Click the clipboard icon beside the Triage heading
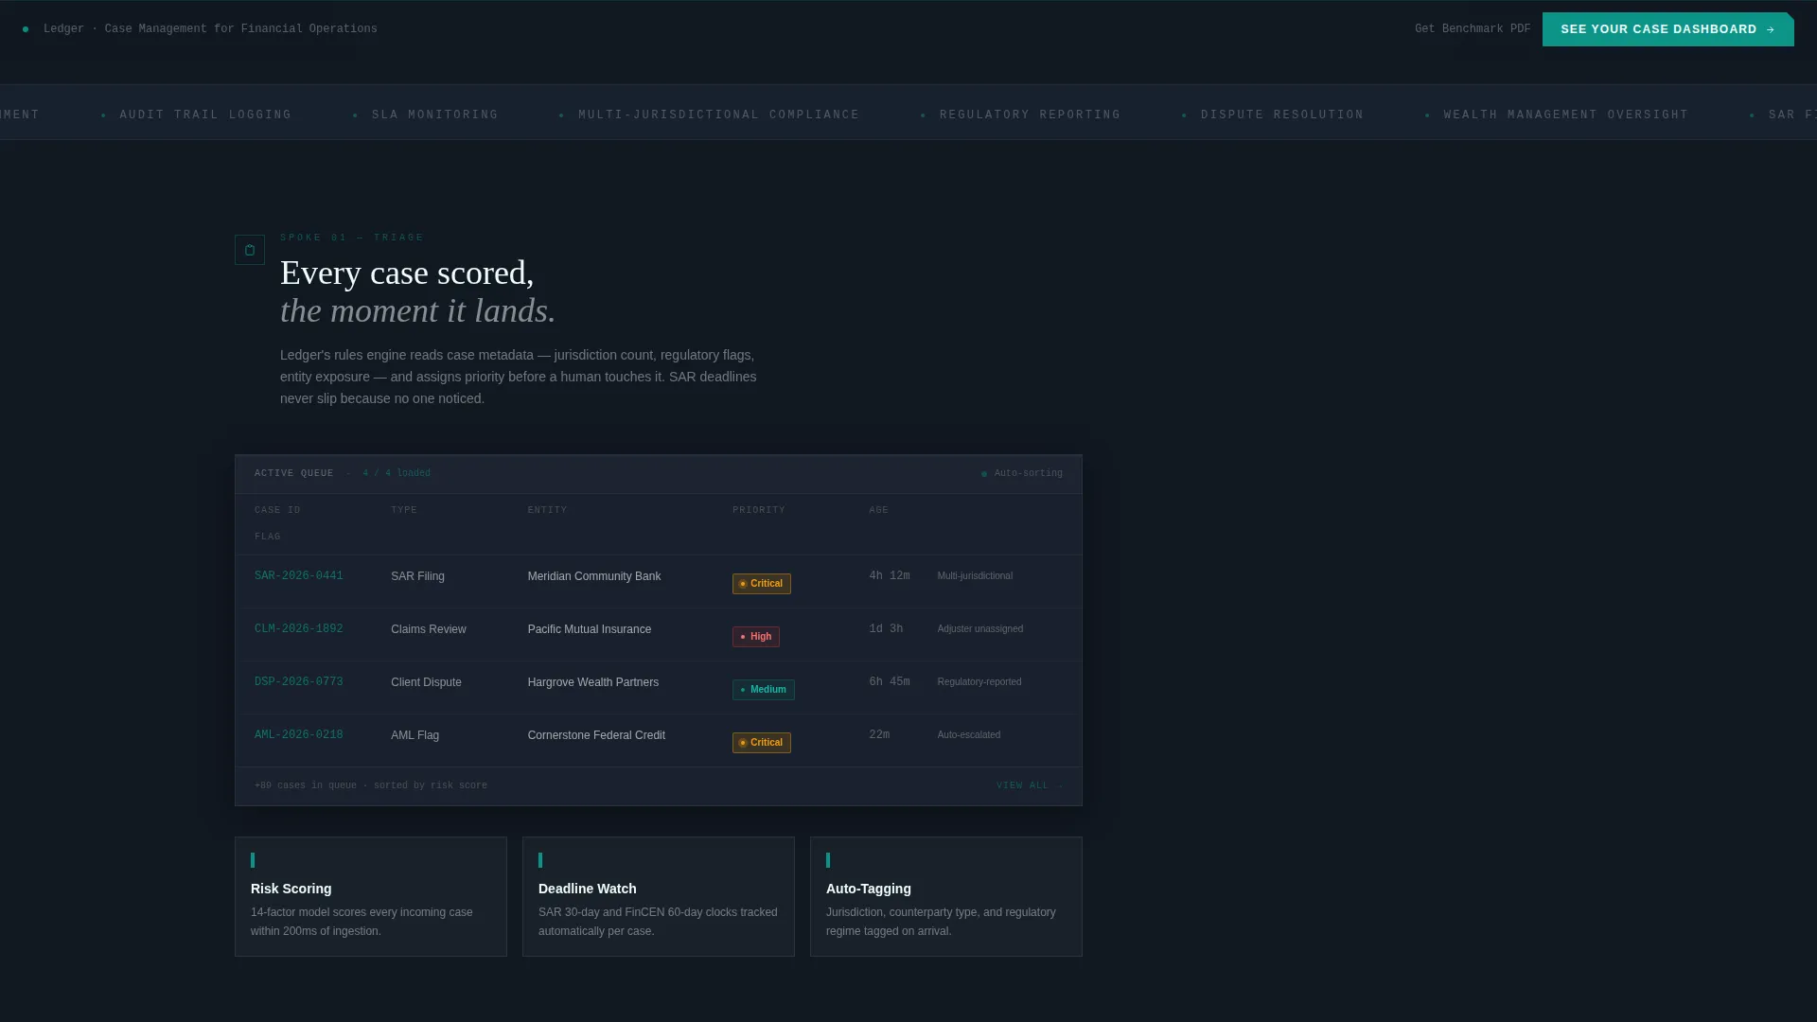Viewport: 1817px width, 1022px height. click(x=250, y=250)
